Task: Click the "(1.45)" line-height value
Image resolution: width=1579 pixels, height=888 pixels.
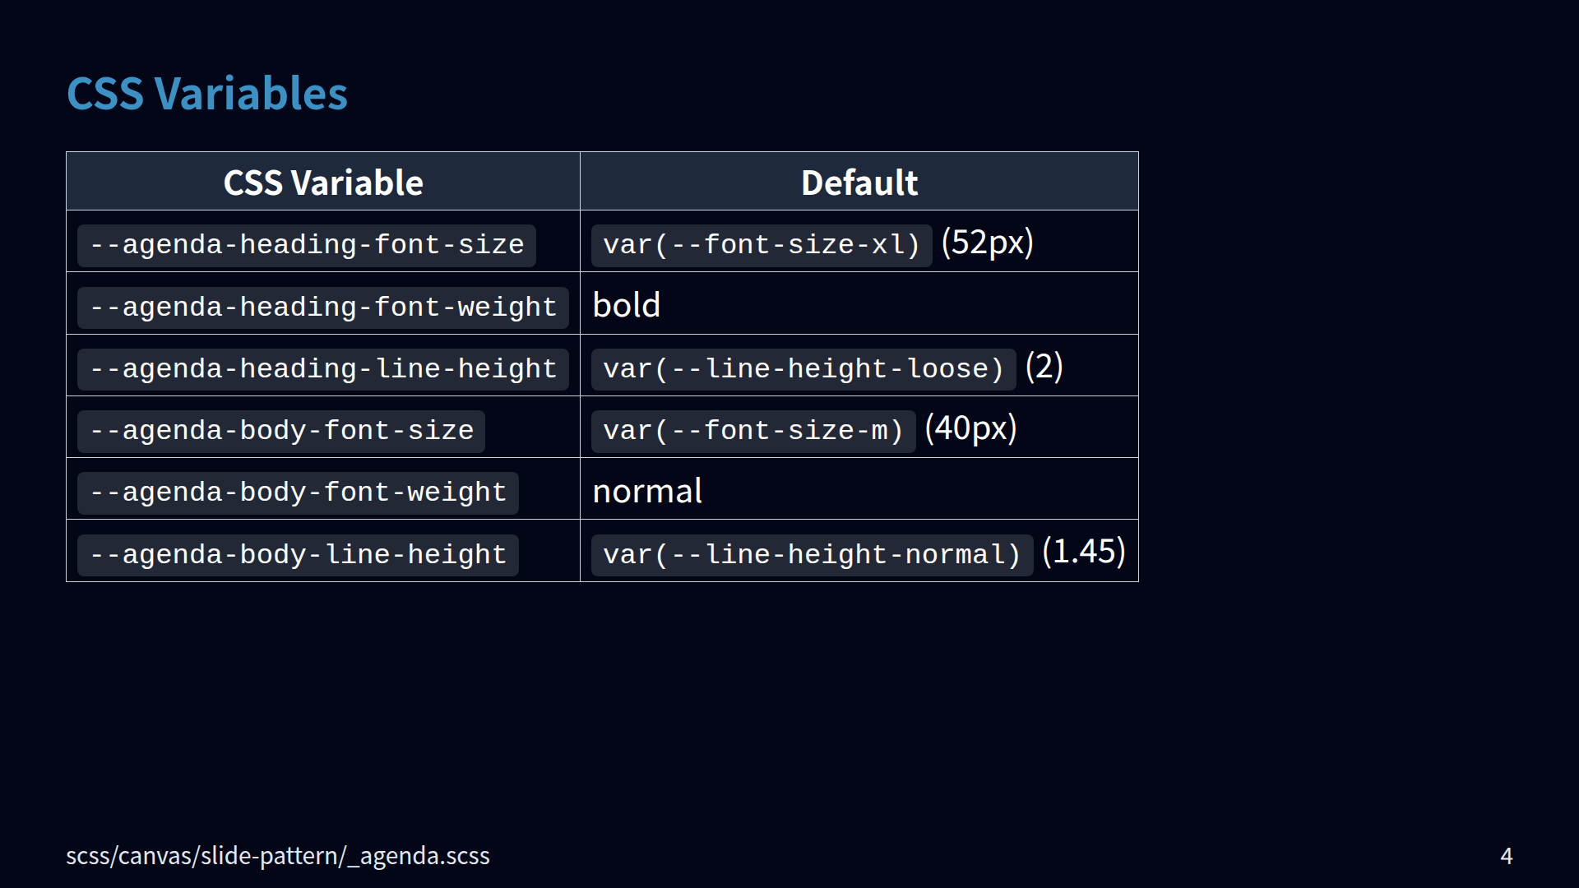Action: (x=1083, y=552)
